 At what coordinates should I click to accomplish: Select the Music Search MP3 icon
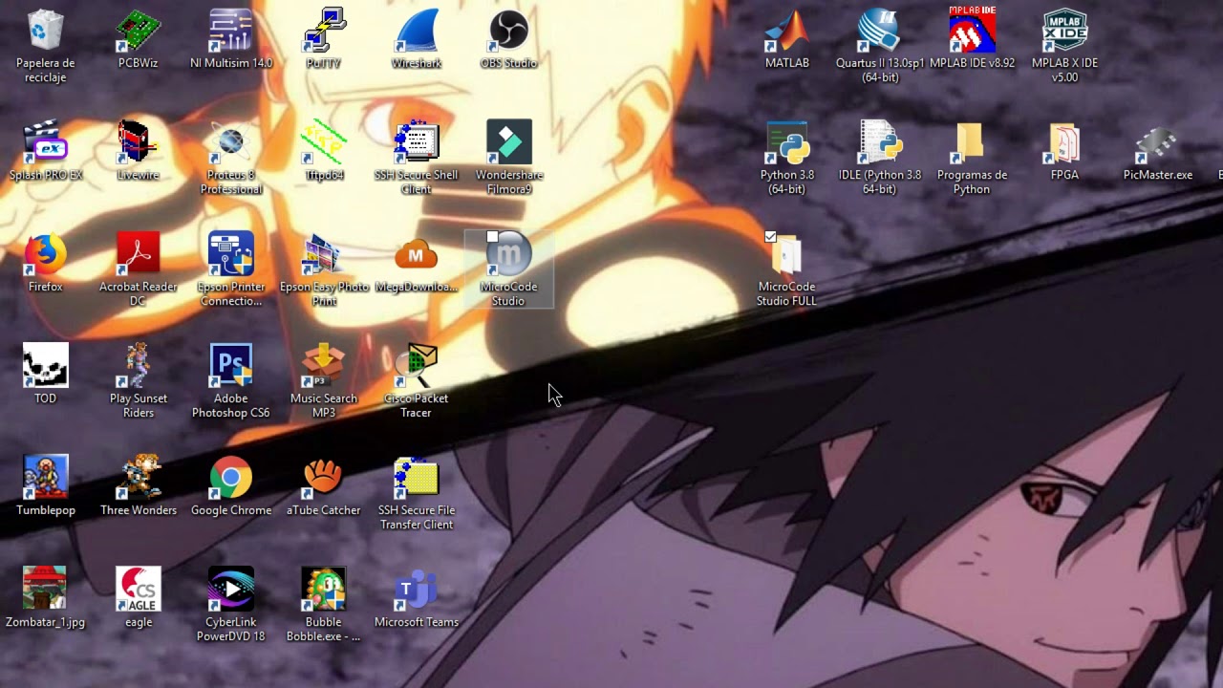tap(323, 366)
